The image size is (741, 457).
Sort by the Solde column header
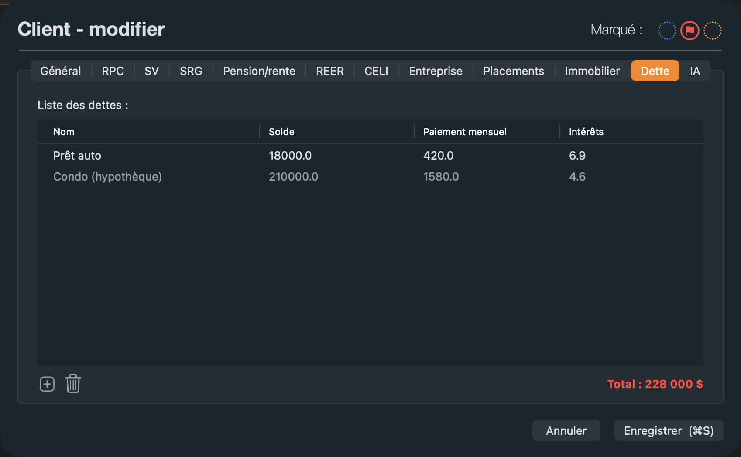[336, 132]
